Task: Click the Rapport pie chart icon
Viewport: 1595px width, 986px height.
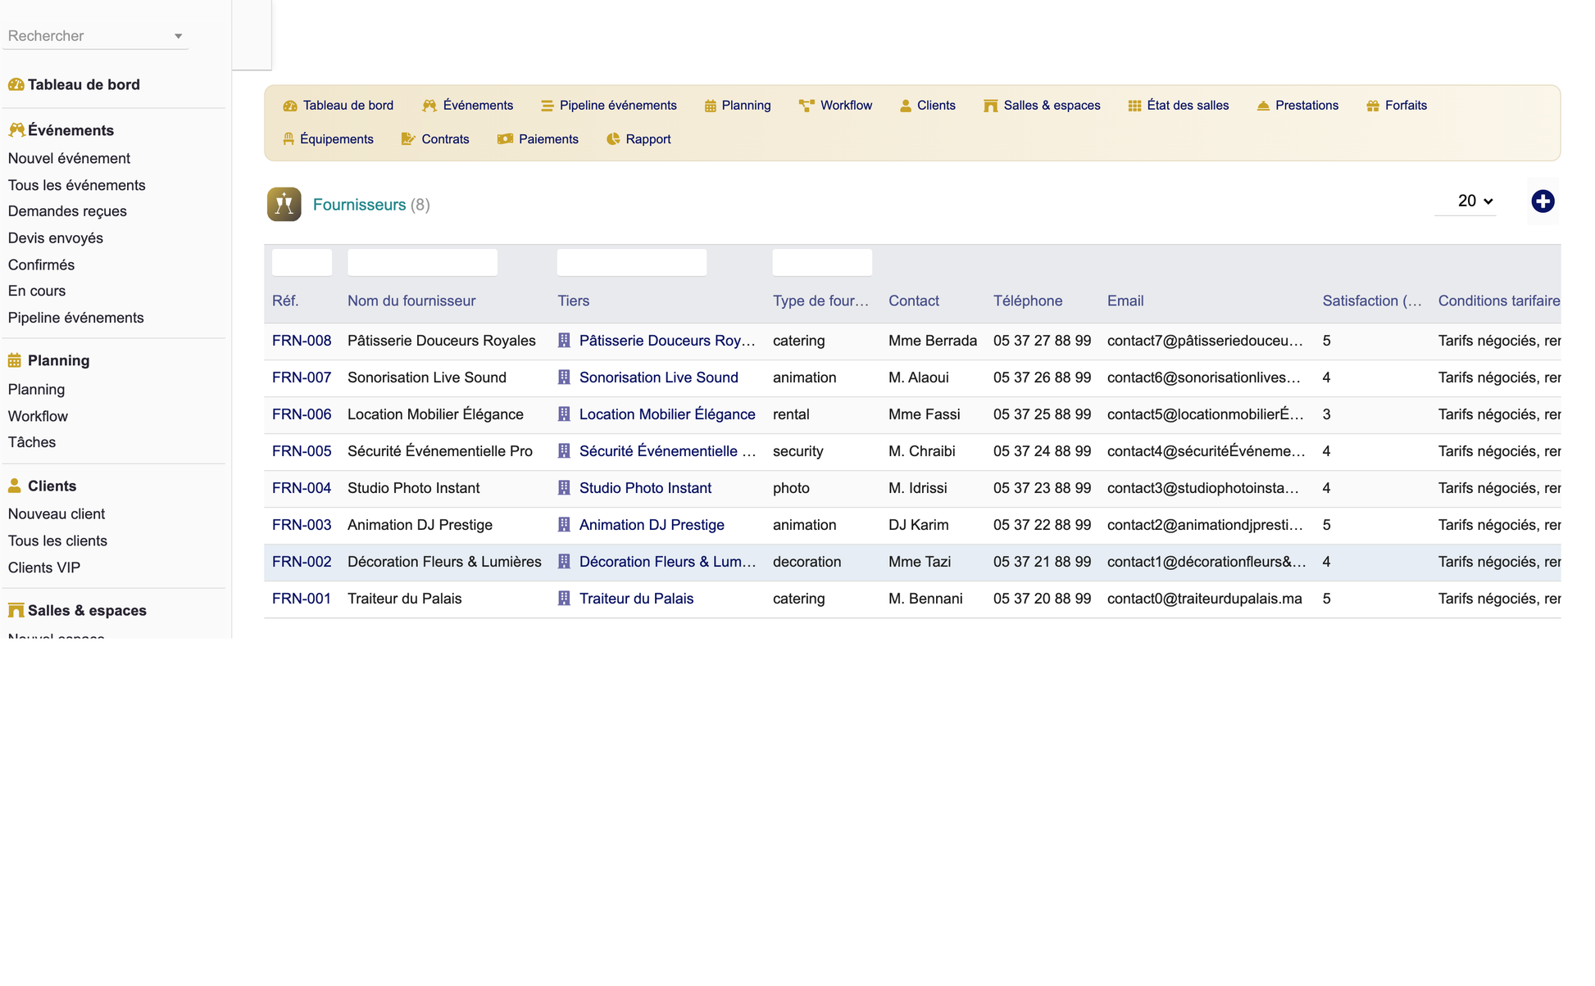Action: pyautogui.click(x=613, y=139)
